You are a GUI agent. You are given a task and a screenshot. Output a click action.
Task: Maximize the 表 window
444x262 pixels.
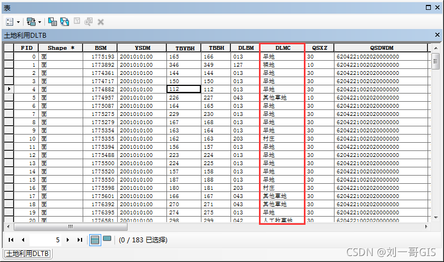[428, 8]
